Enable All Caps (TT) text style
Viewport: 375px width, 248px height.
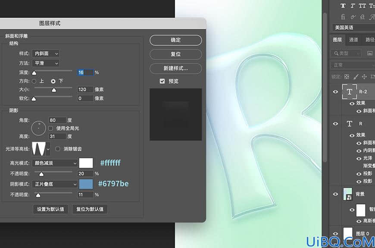pyautogui.click(x=362, y=6)
